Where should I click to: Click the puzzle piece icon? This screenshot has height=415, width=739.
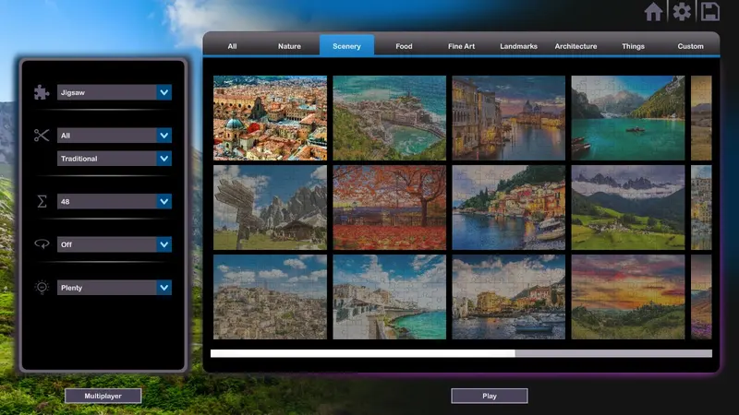pyautogui.click(x=42, y=92)
